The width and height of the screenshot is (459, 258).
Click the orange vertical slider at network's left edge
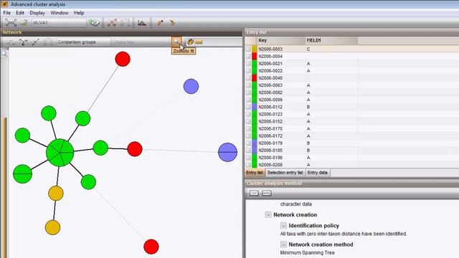5,187
